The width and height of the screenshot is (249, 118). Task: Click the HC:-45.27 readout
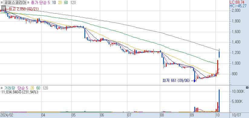tap(238, 6)
